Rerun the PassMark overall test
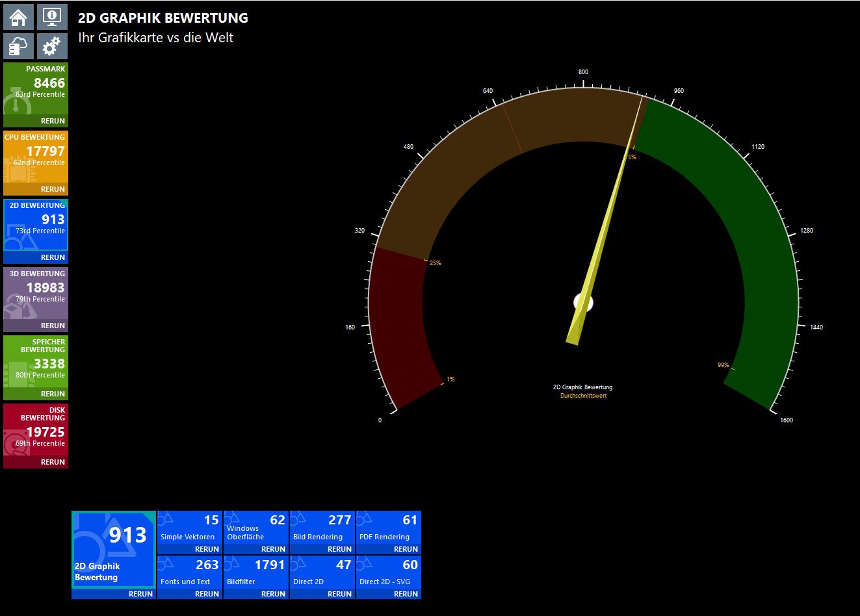 point(53,121)
